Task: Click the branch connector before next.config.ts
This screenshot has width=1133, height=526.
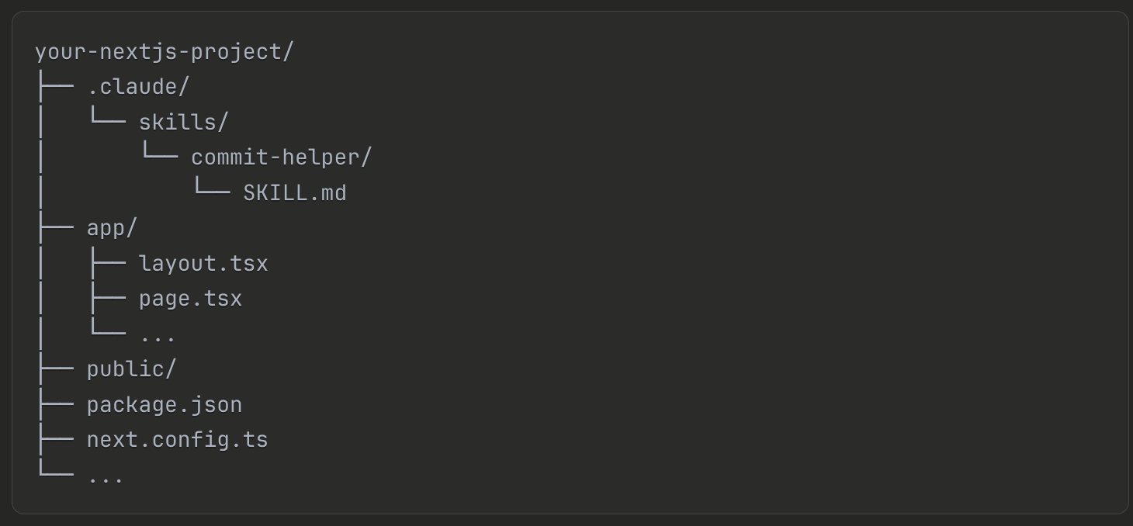Action: [56, 440]
